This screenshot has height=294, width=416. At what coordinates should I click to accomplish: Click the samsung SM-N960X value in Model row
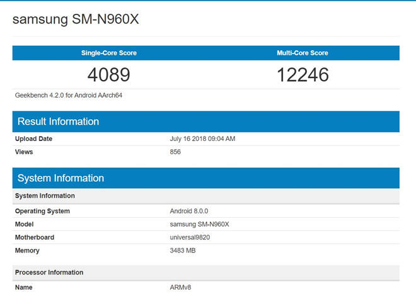coord(200,224)
